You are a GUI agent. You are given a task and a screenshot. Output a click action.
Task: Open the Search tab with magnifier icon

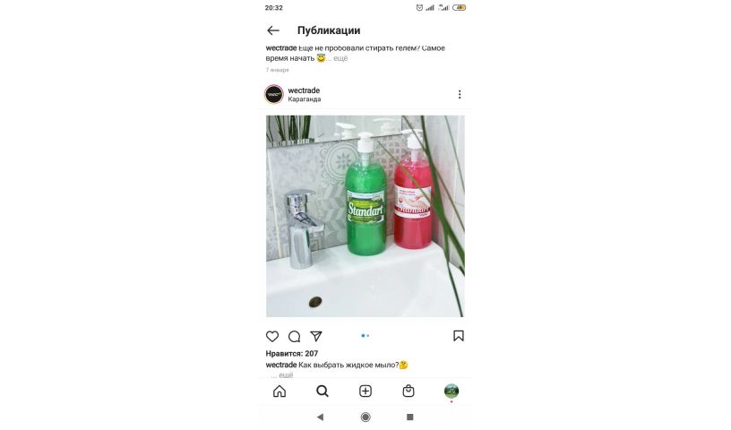pyautogui.click(x=322, y=391)
